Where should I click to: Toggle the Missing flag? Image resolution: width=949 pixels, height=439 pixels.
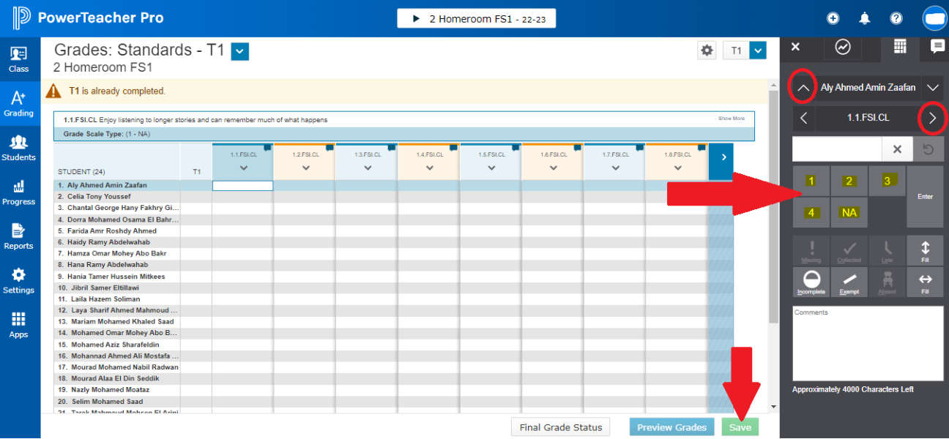click(x=811, y=249)
